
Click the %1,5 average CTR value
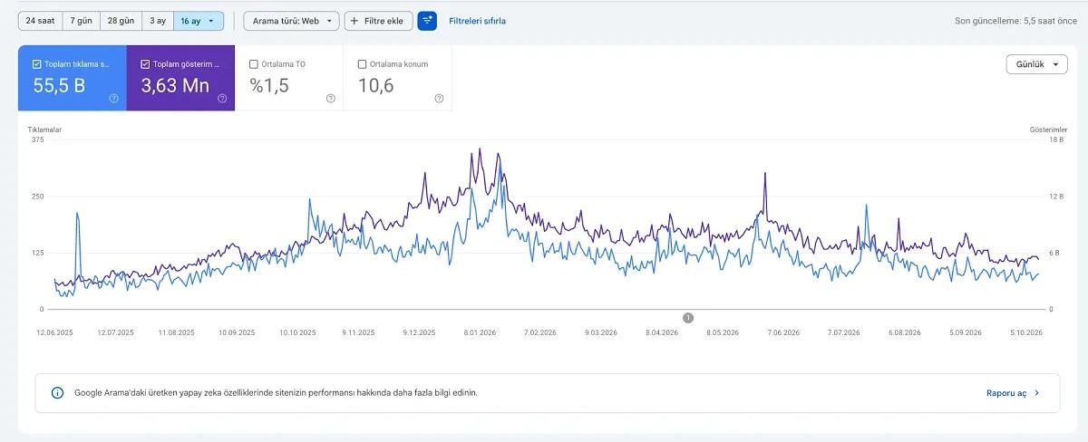click(x=269, y=86)
